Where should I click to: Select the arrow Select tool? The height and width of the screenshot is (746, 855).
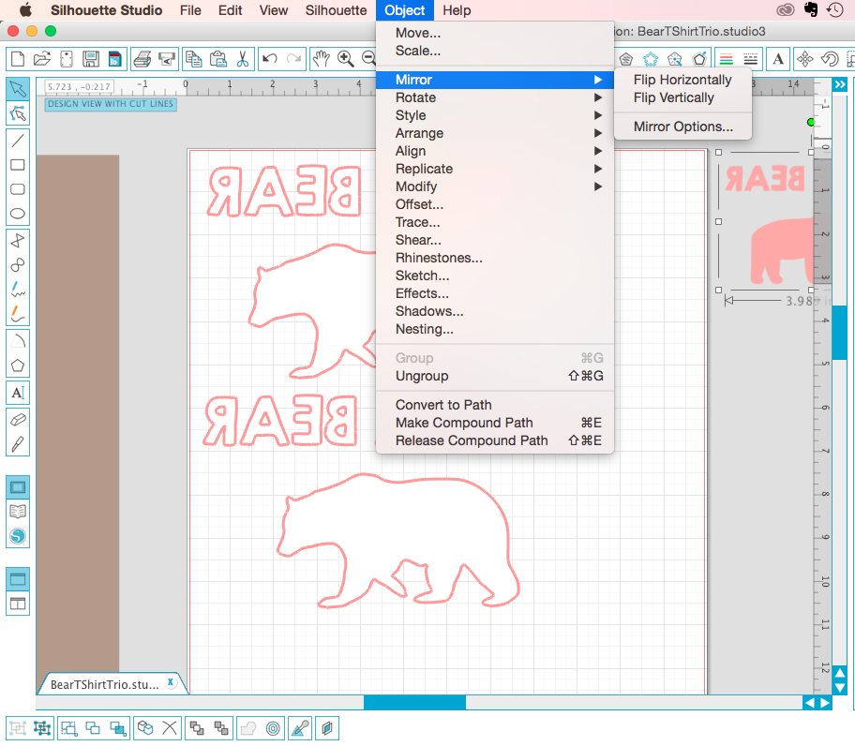click(18, 89)
